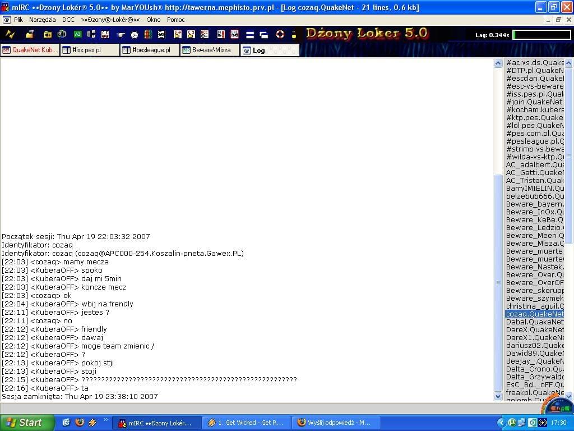Open the Plik menu
This screenshot has height=431, width=574.
click(18, 20)
